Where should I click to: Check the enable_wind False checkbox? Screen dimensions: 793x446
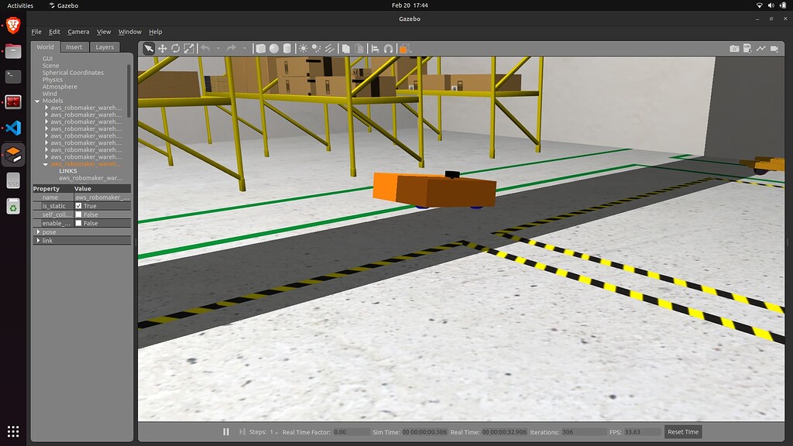coord(77,223)
